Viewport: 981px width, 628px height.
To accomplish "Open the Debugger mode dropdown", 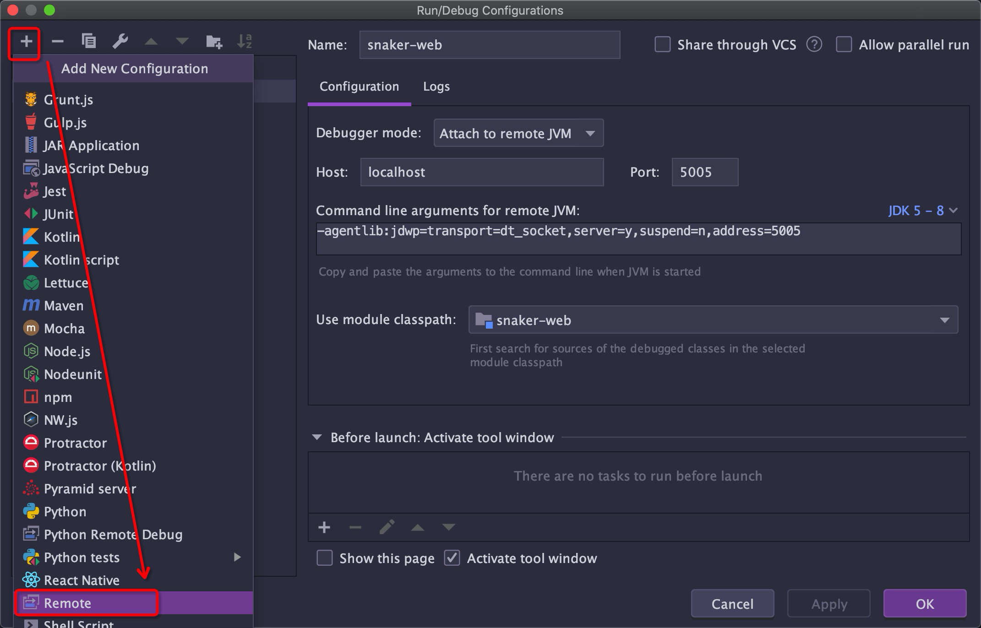I will click(518, 133).
